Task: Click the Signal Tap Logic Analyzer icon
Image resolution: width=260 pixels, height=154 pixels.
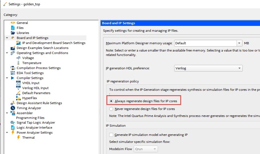Action: pyautogui.click(x=13, y=123)
